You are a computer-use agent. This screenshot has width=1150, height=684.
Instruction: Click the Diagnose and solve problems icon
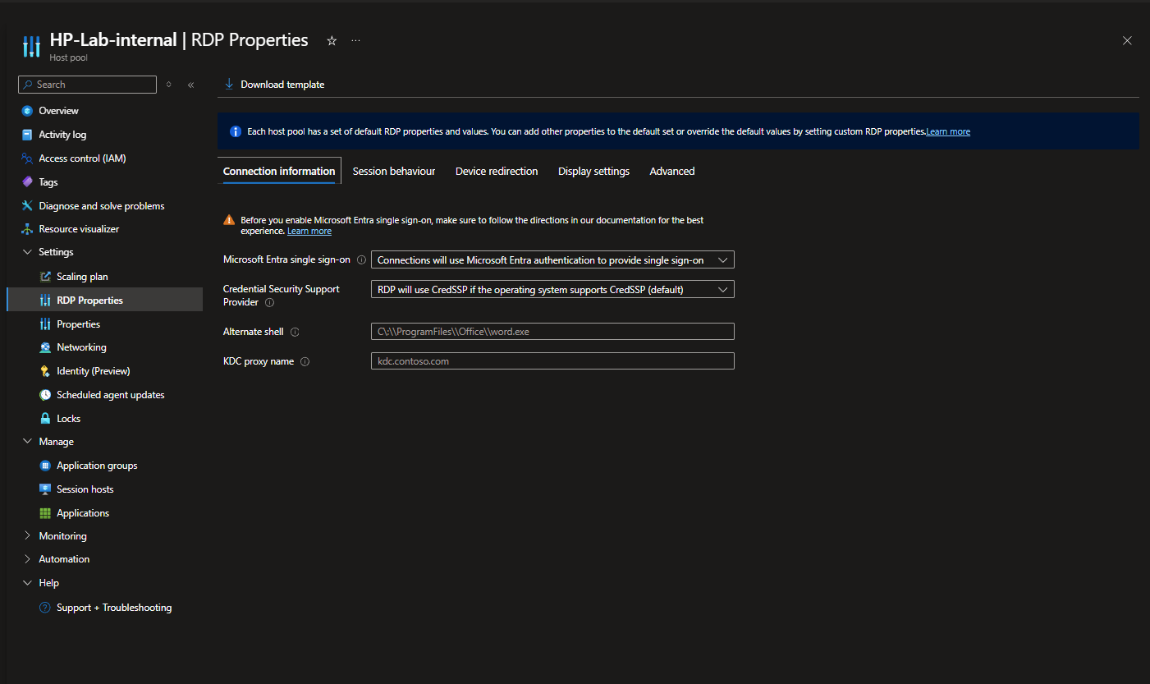tap(27, 206)
